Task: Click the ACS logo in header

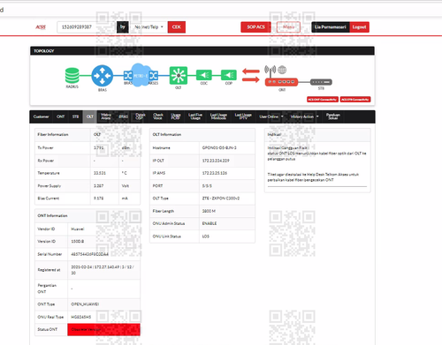Action: (41, 27)
